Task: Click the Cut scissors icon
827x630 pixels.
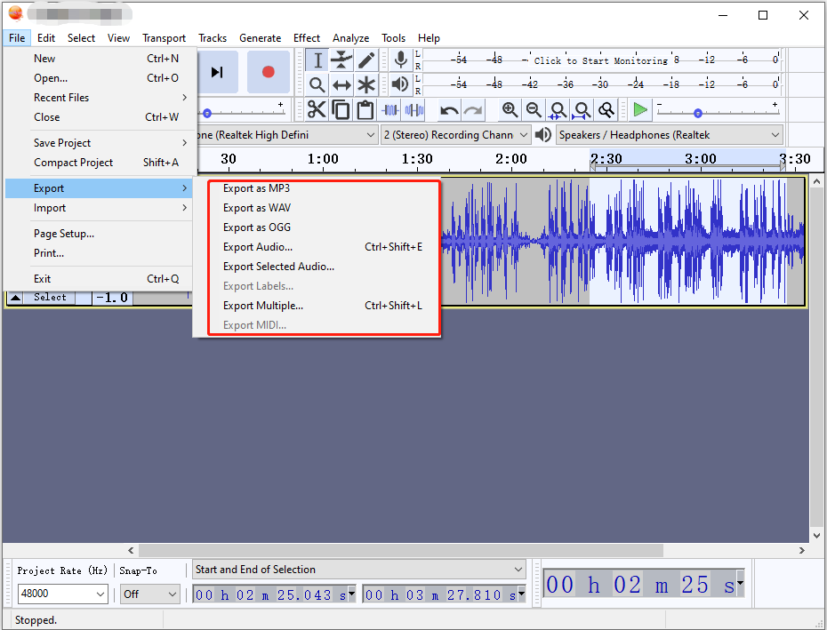Action: pos(317,110)
